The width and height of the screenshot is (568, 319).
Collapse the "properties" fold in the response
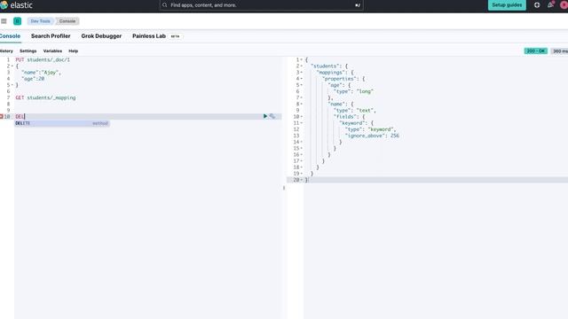coord(302,79)
